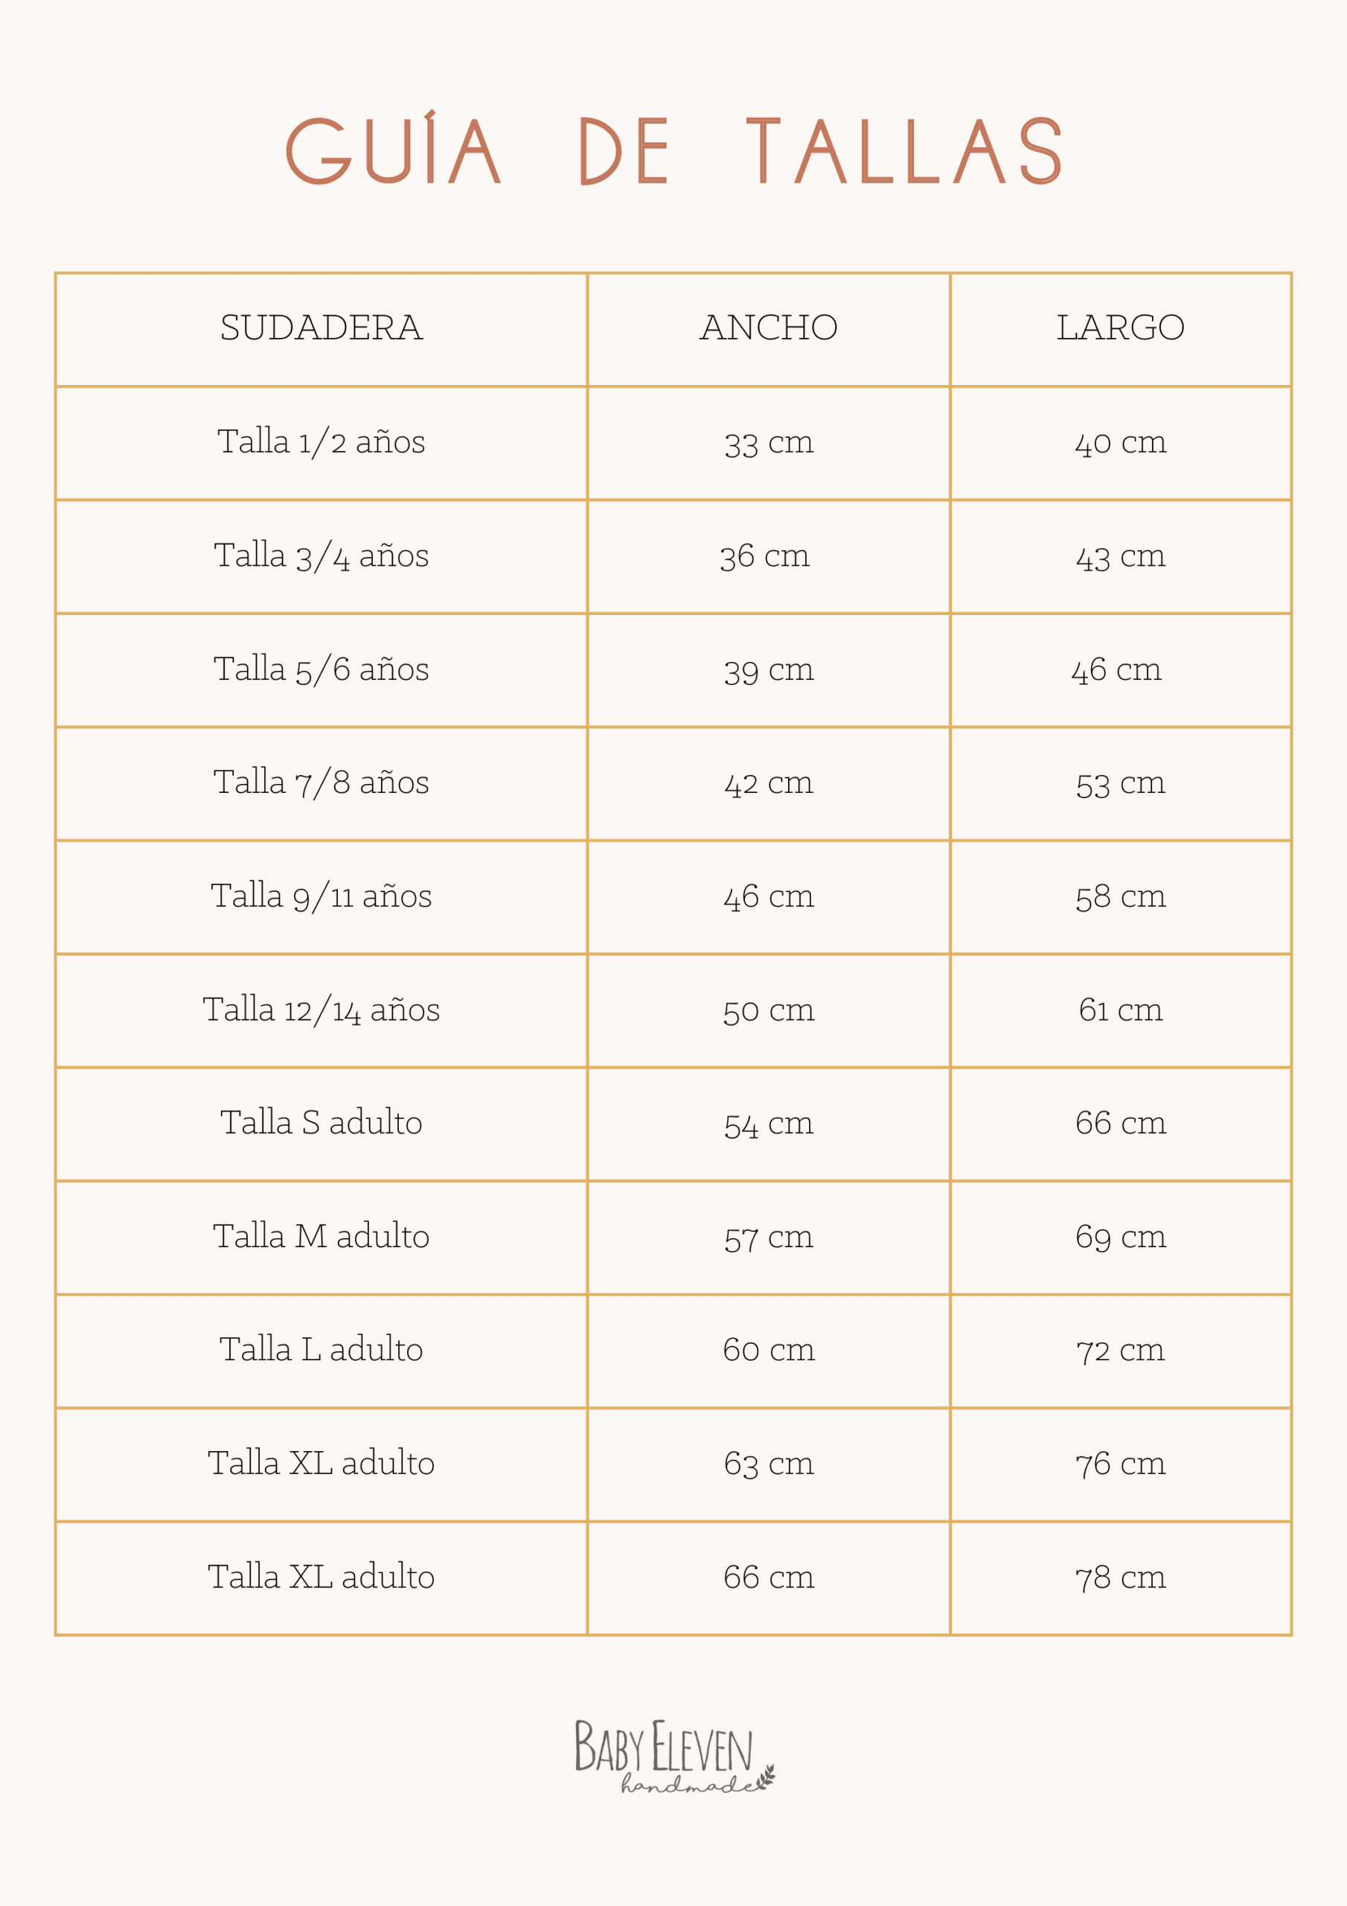Click the 'Talla 9/11 años' row label
The height and width of the screenshot is (1906, 1347).
click(x=321, y=896)
